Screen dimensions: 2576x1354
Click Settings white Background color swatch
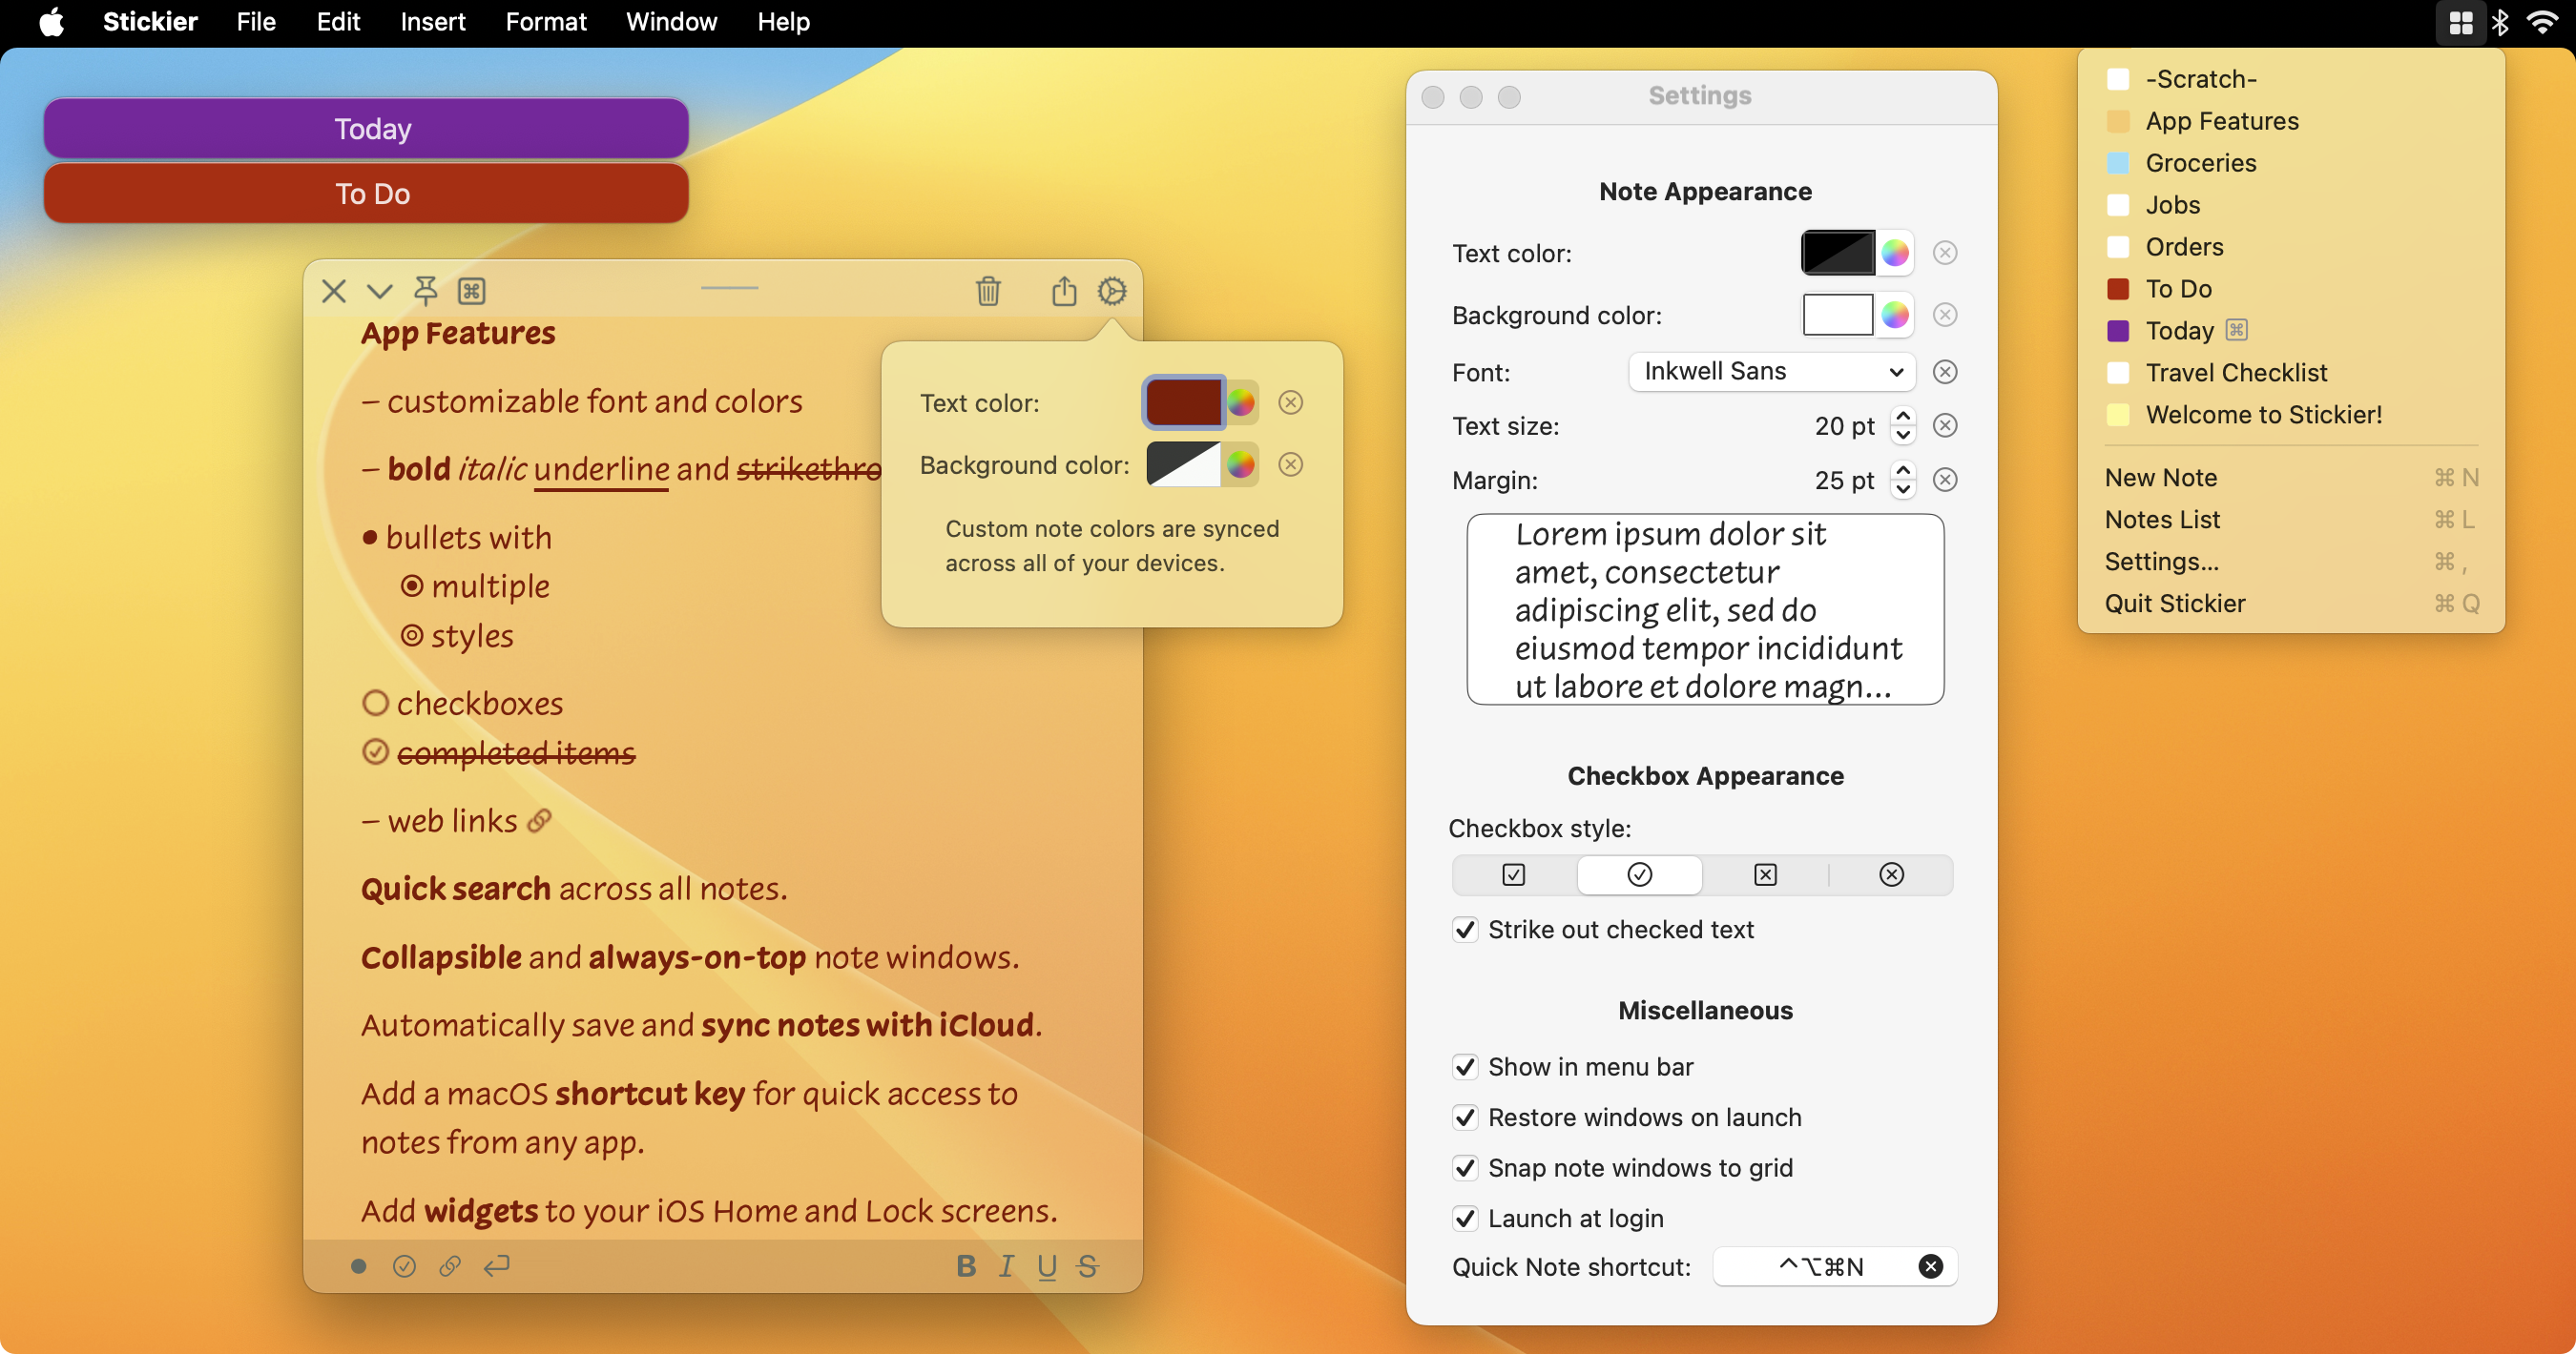(1838, 315)
